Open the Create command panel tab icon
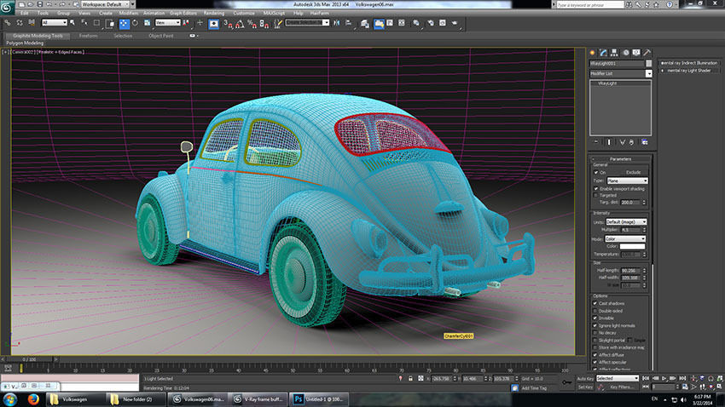Screen dimensions: 725x407 coord(592,53)
